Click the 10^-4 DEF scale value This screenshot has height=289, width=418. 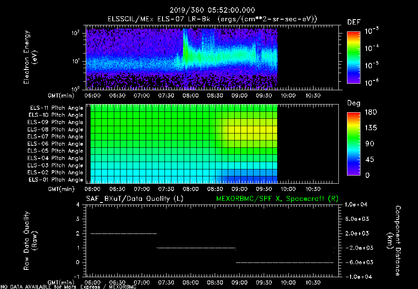(371, 48)
